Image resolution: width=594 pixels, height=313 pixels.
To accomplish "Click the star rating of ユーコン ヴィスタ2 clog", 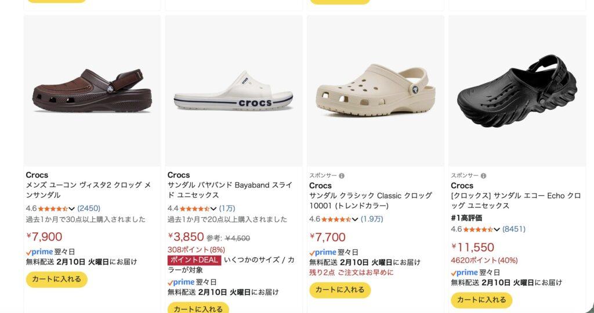I will [x=53, y=208].
